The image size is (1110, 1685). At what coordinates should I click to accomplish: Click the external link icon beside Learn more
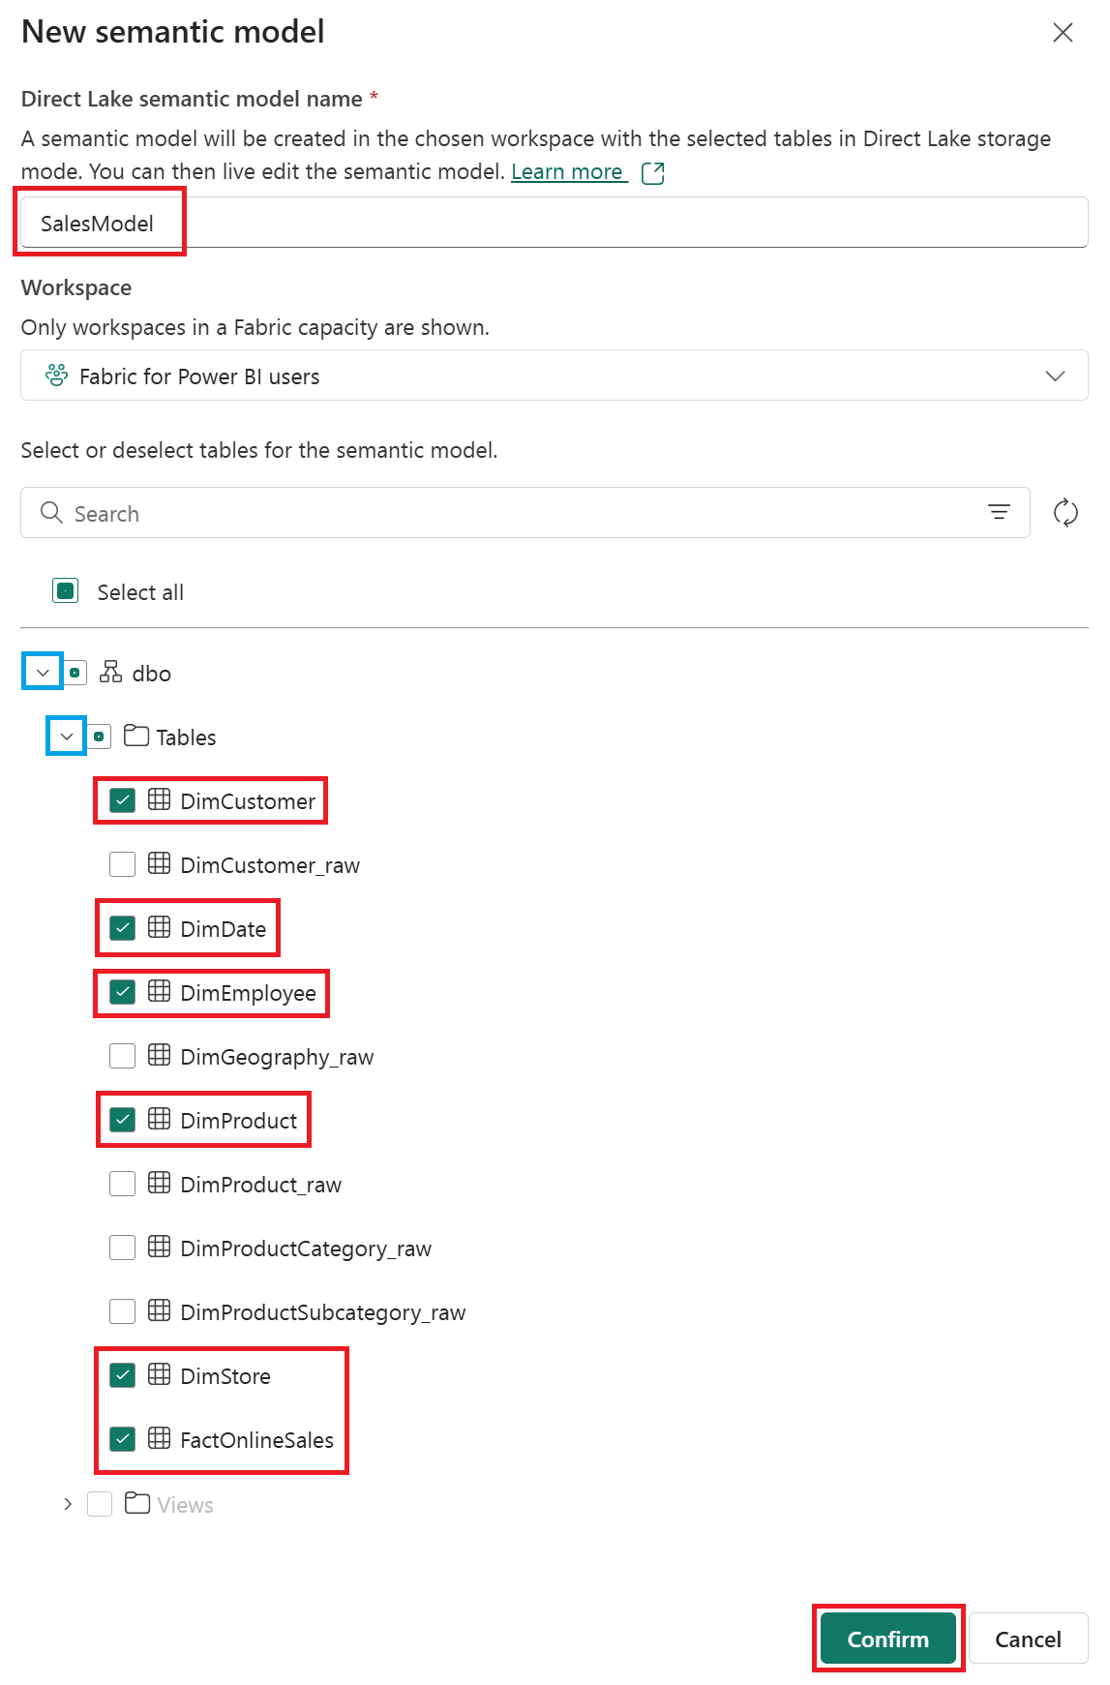point(653,173)
